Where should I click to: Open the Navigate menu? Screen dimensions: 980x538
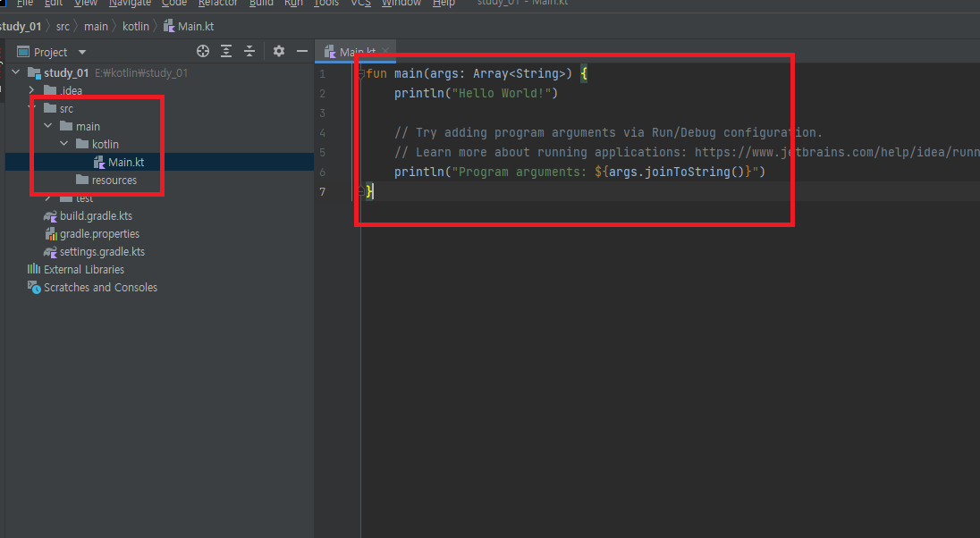[130, 3]
